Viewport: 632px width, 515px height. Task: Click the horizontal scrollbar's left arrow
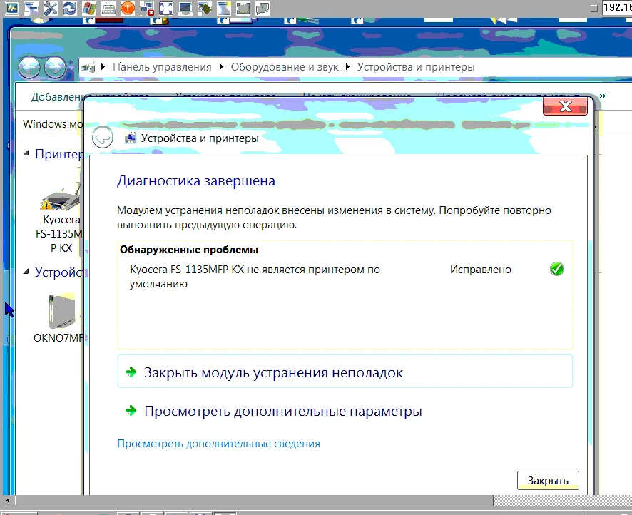tap(8, 501)
